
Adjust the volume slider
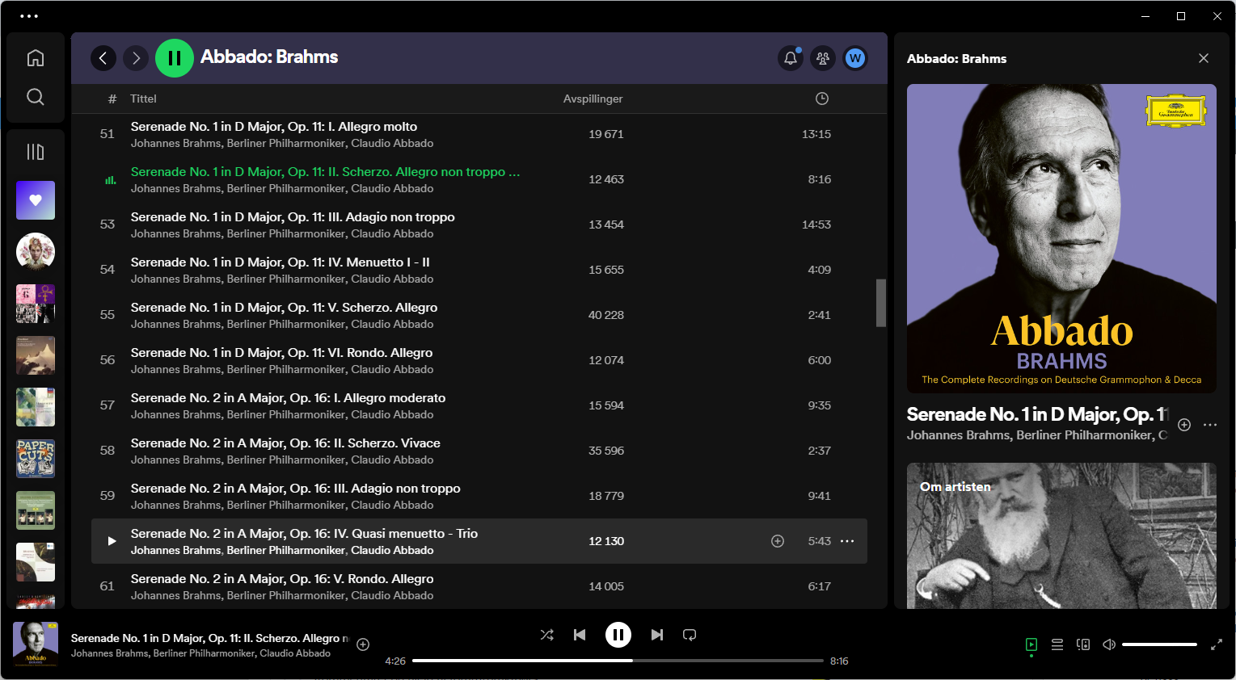pos(1159,644)
